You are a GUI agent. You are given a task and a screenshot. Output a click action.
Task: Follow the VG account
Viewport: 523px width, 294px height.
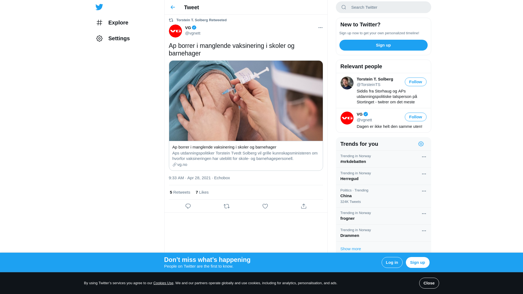[x=415, y=117]
